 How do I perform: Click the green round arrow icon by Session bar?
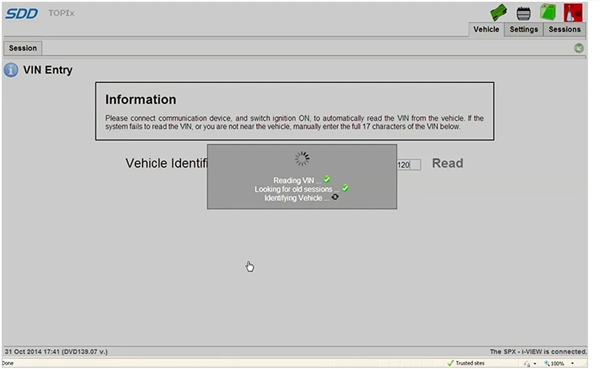coord(579,48)
